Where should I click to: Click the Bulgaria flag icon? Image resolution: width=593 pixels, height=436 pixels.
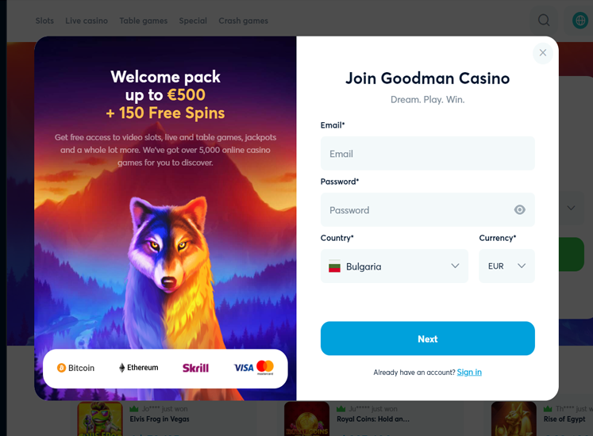(335, 266)
